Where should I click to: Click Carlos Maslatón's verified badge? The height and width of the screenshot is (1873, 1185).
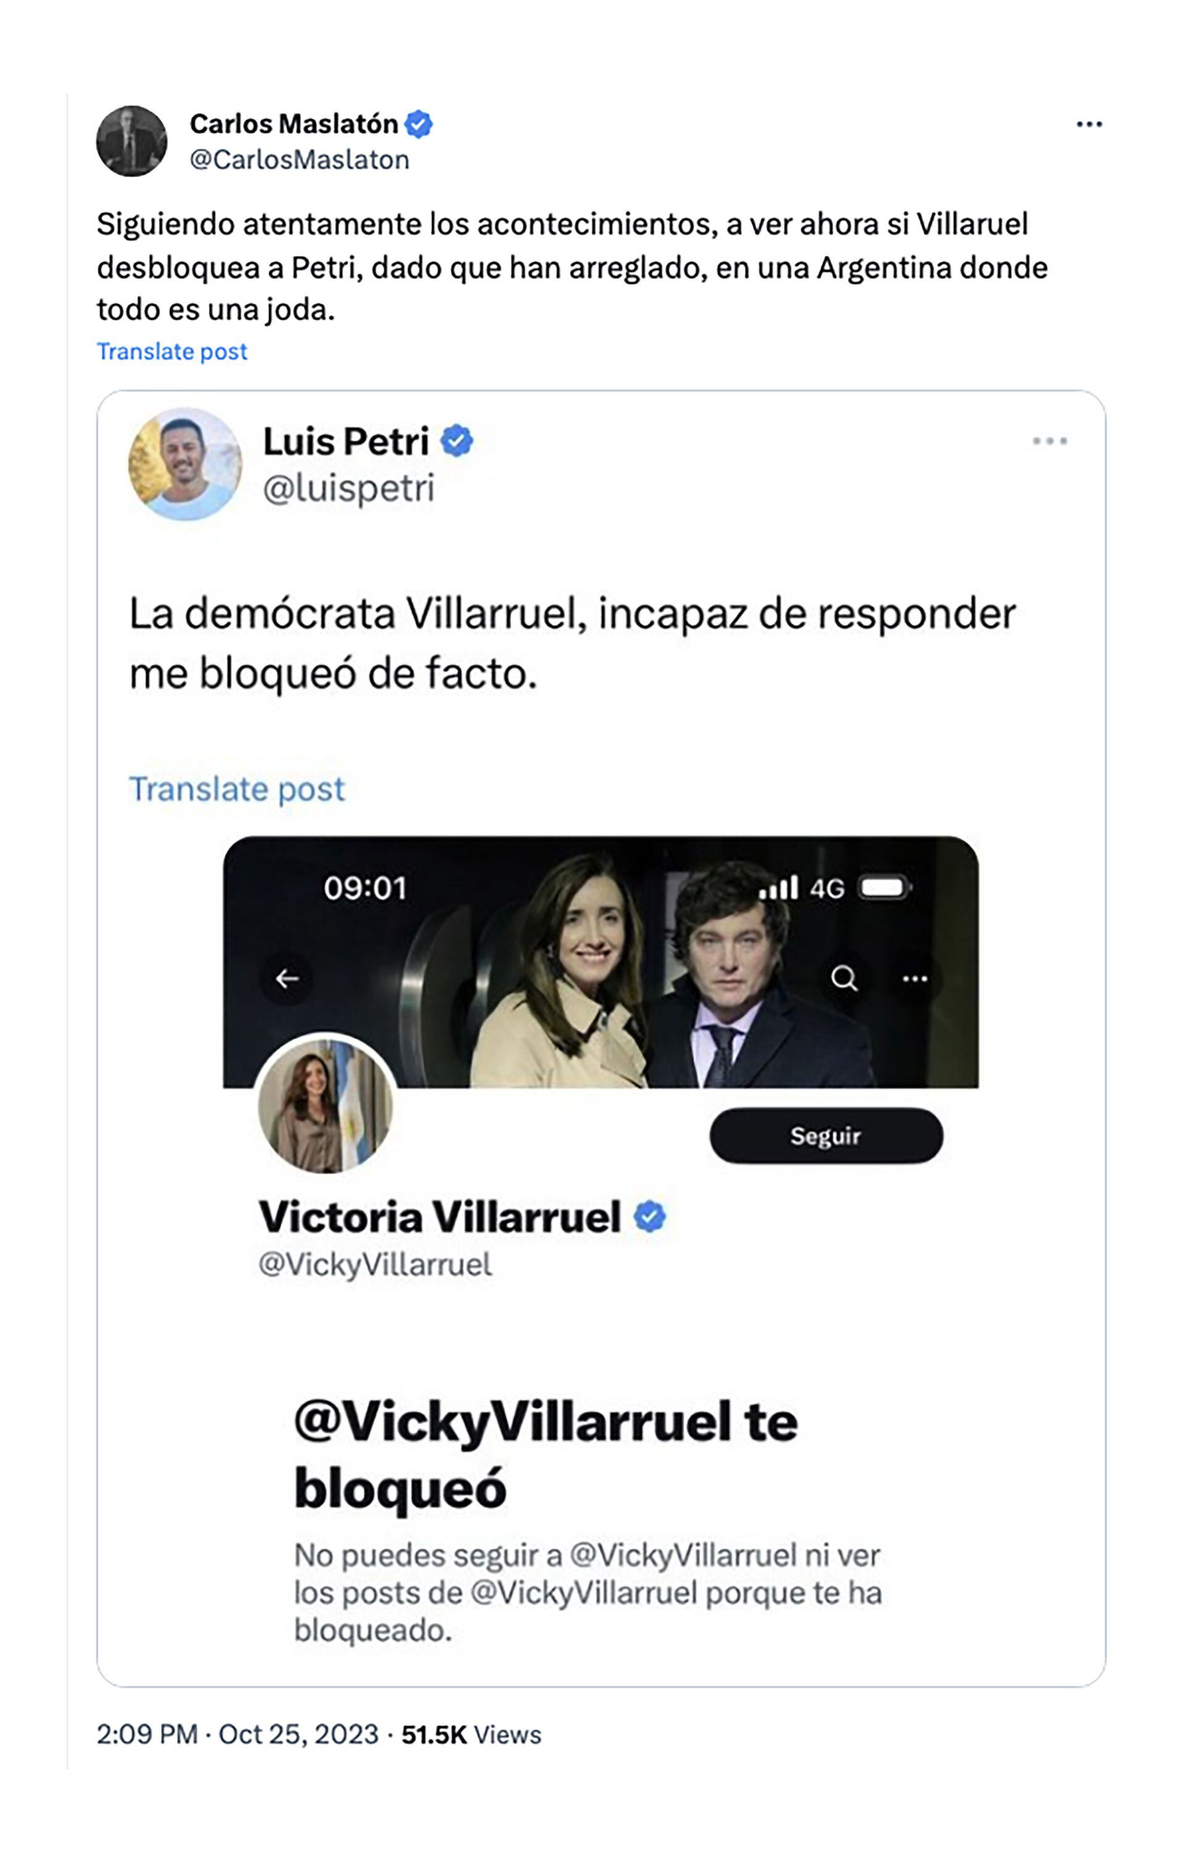[x=418, y=125]
